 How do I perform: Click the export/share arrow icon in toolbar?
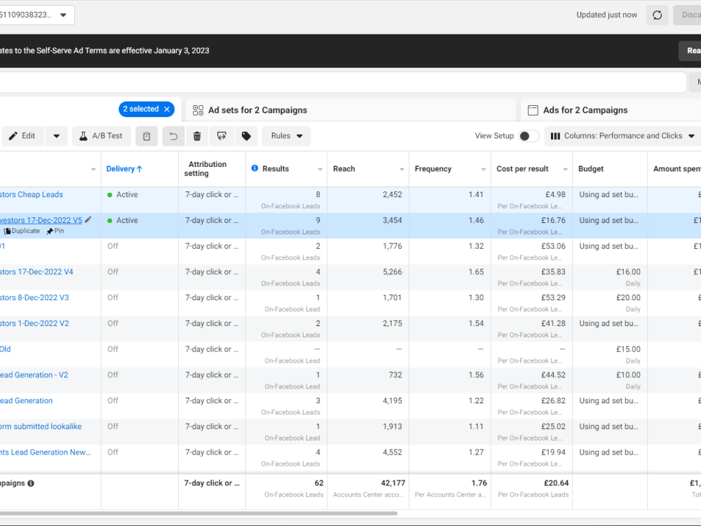(x=222, y=136)
